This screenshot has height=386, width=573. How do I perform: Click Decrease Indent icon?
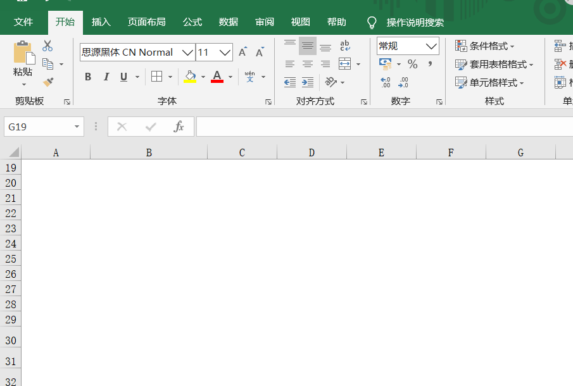(x=290, y=82)
